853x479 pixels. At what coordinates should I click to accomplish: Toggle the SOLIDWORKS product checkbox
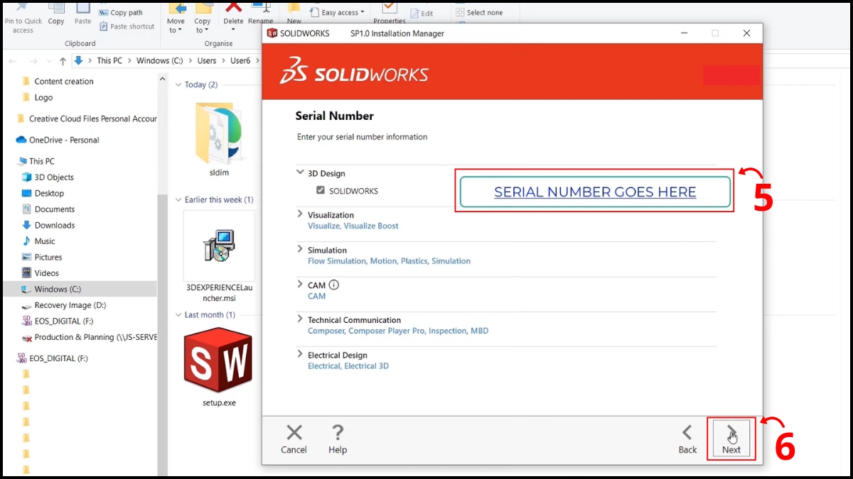pos(321,191)
